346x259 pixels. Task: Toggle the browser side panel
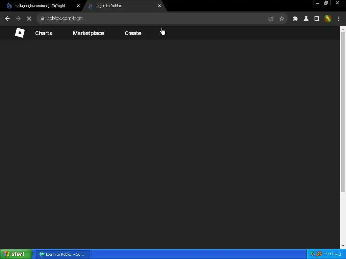point(317,19)
